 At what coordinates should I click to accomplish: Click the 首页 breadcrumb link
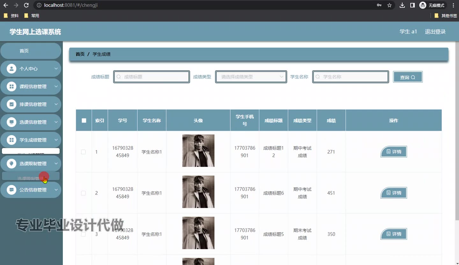pyautogui.click(x=80, y=54)
